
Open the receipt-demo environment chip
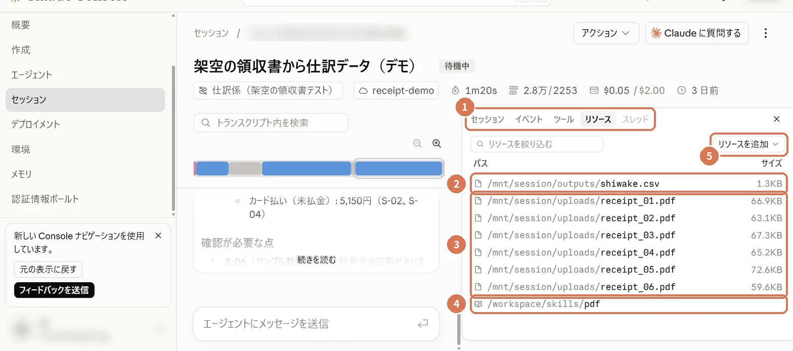point(397,91)
